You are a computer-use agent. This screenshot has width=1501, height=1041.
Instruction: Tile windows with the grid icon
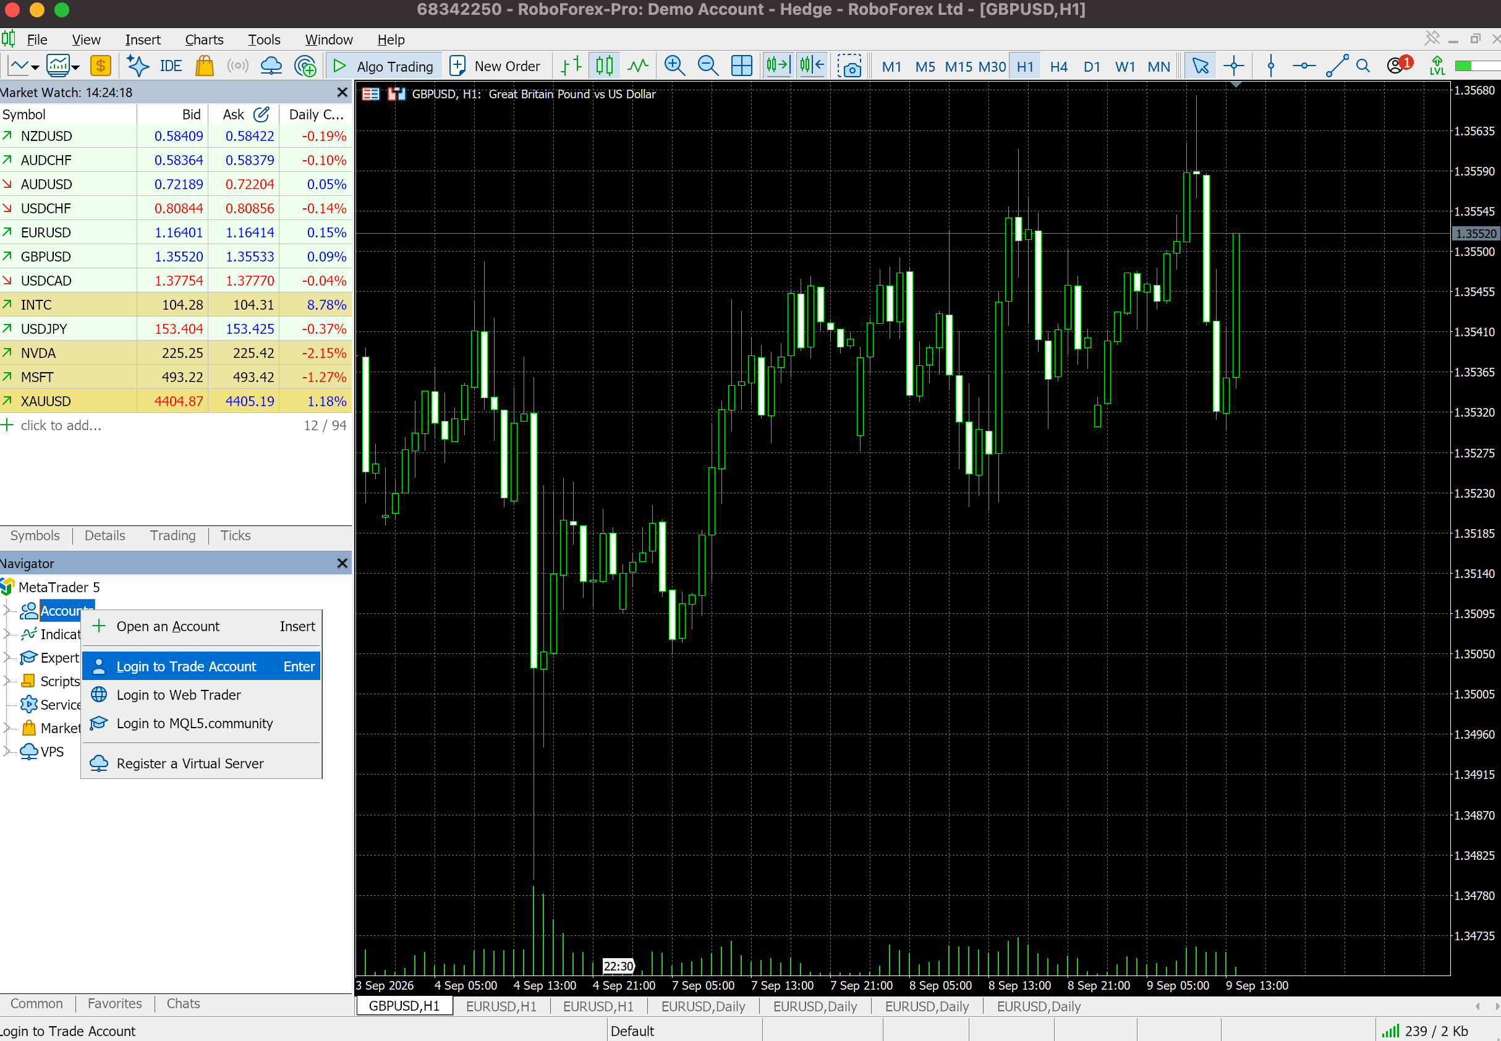[x=741, y=66]
